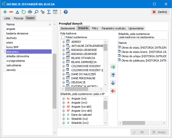Image resolution: width=172 pixels, height=138 pixels.
Task: Click the sigma sum icon
Action: [49, 12]
